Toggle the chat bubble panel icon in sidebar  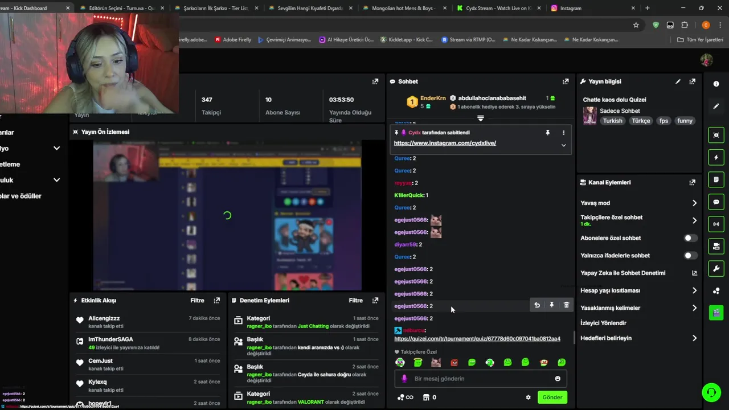(716, 202)
